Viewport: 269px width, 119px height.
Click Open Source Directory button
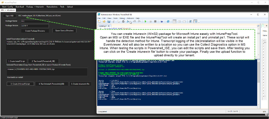click(x=64, y=30)
